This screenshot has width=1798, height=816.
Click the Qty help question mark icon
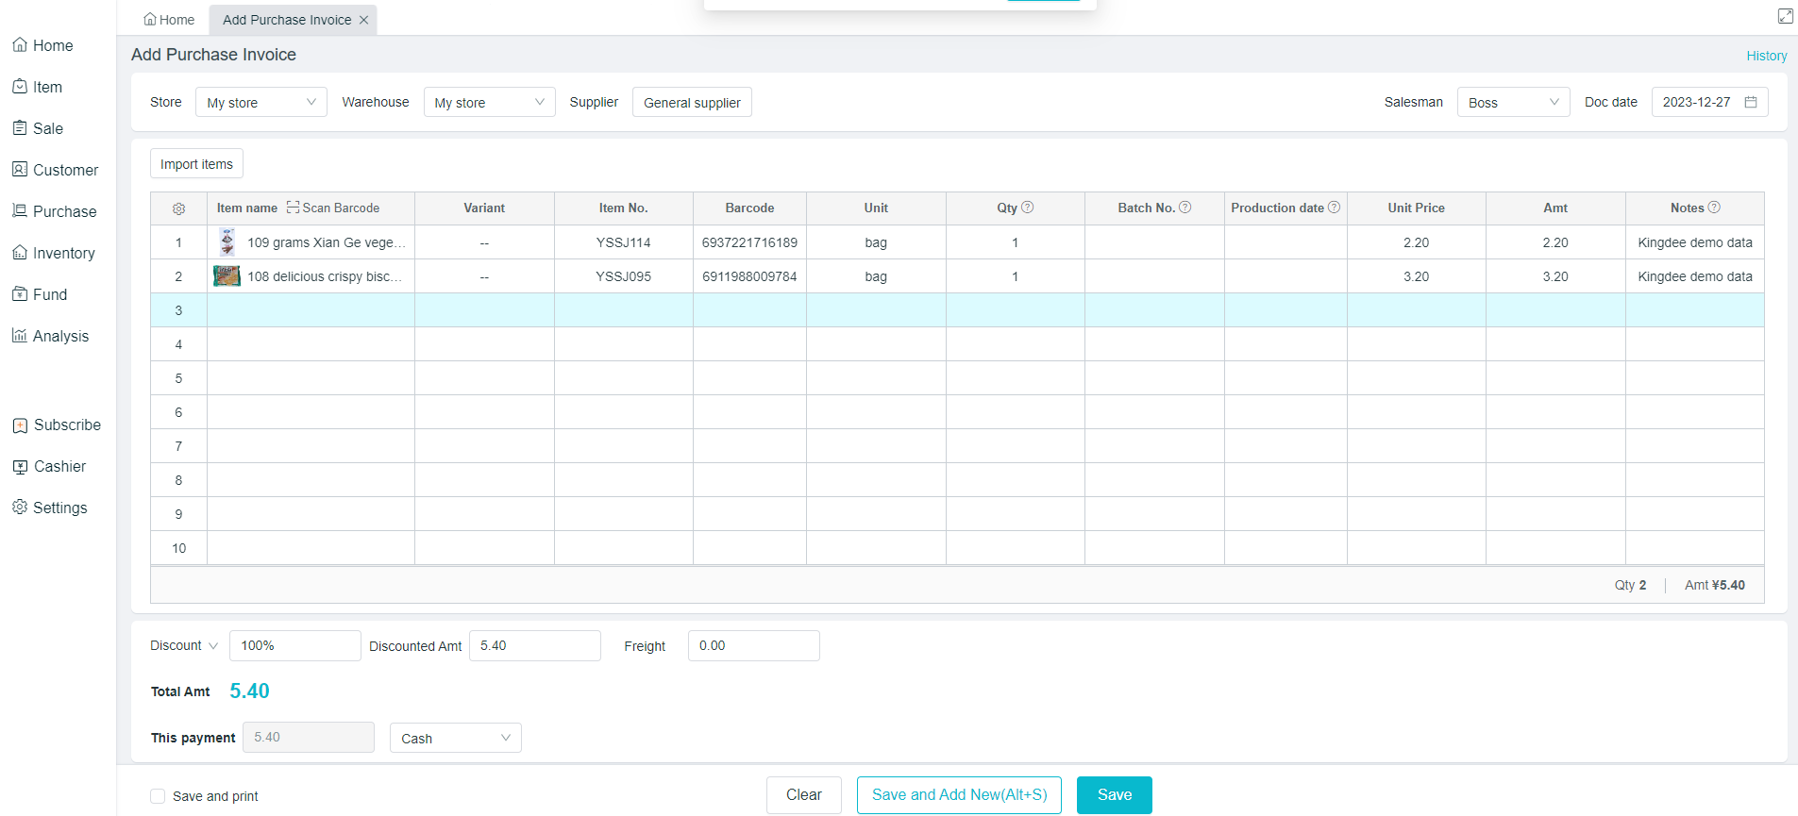[x=1028, y=208]
